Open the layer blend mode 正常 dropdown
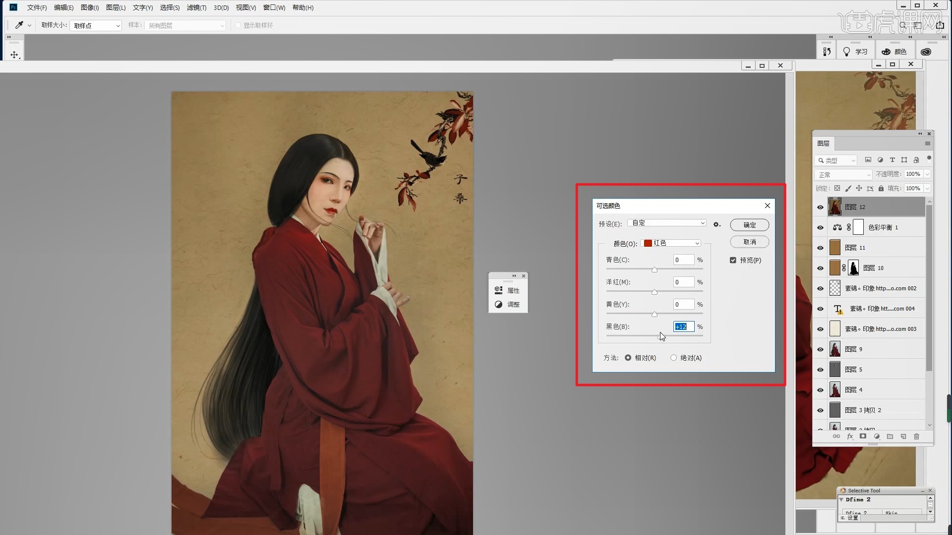The image size is (952, 535). 843,174
